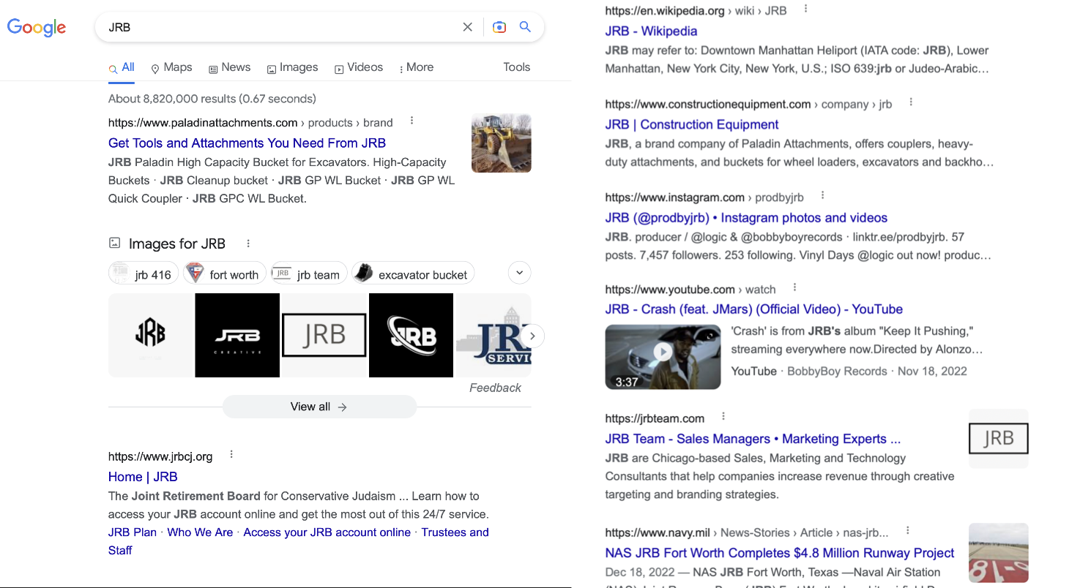Open 'Access your JRB account online' sitelink

(327, 532)
